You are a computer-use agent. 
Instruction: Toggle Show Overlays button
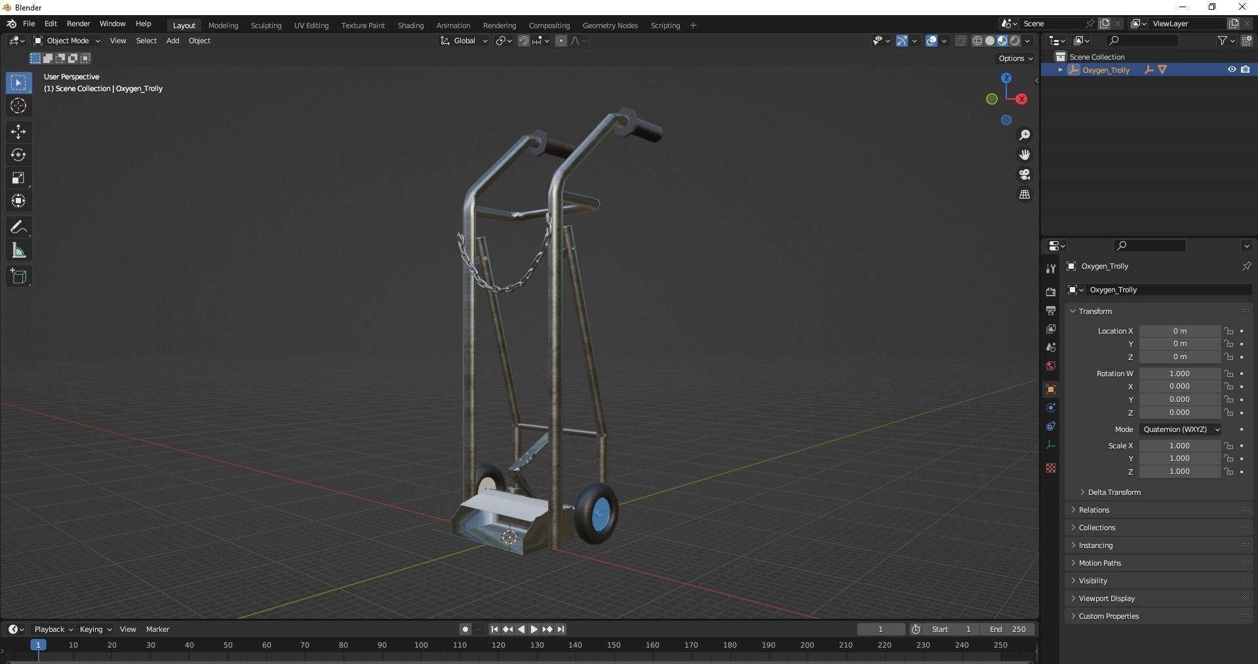(x=932, y=41)
